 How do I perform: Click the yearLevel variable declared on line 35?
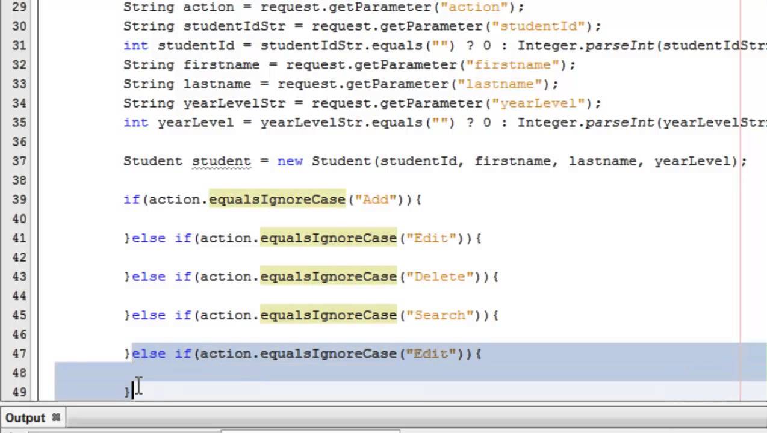click(196, 123)
